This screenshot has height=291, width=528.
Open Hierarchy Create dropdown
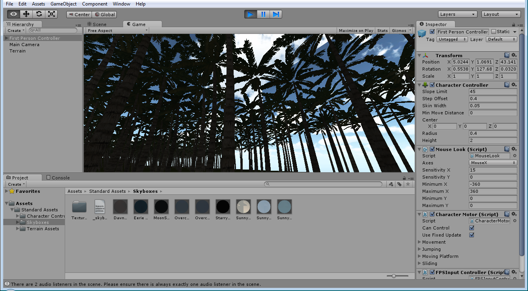tap(16, 30)
